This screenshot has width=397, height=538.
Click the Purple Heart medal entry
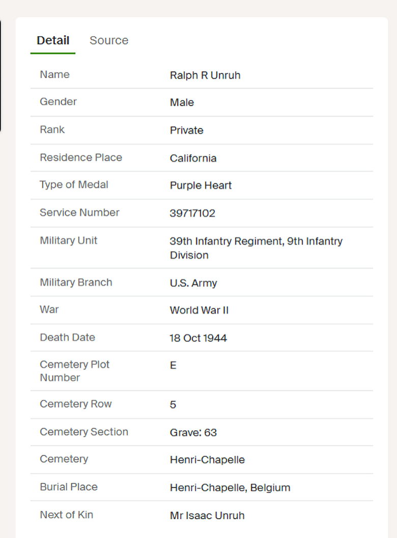201,185
